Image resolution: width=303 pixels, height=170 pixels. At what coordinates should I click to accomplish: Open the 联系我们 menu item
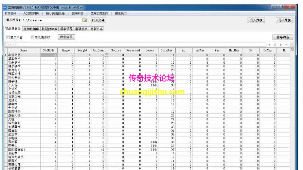click(x=121, y=14)
